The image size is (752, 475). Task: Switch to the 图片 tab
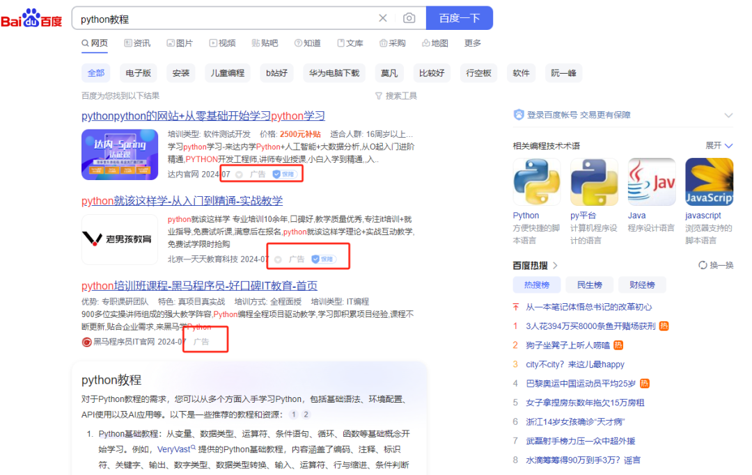click(180, 43)
